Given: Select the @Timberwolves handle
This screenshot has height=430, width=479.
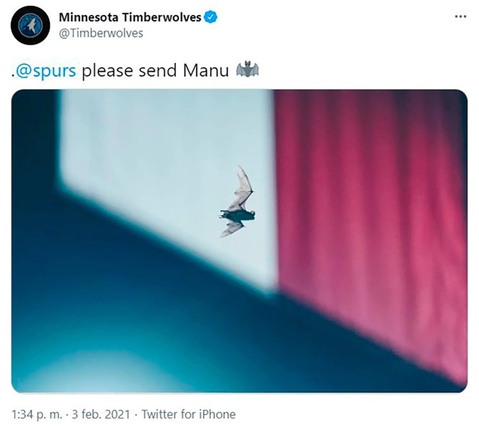Looking at the screenshot, I should 101,33.
